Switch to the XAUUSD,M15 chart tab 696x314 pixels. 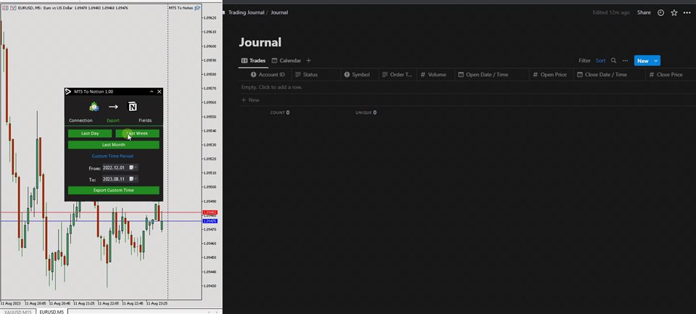18,312
